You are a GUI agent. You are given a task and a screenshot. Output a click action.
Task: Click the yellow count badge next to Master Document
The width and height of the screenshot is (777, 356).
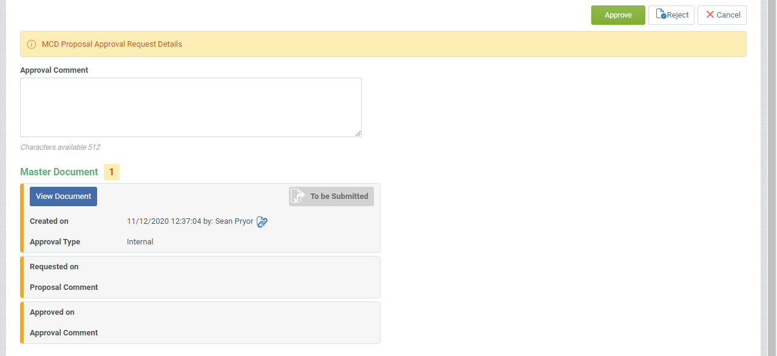[112, 172]
